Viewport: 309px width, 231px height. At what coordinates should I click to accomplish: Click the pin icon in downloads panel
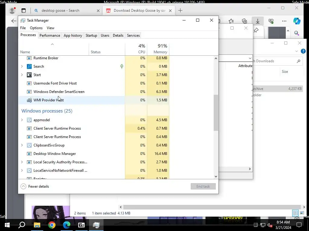(x=256, y=30)
